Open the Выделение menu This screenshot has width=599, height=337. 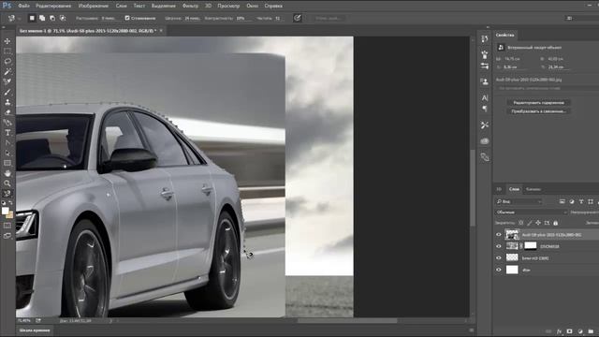click(x=164, y=6)
